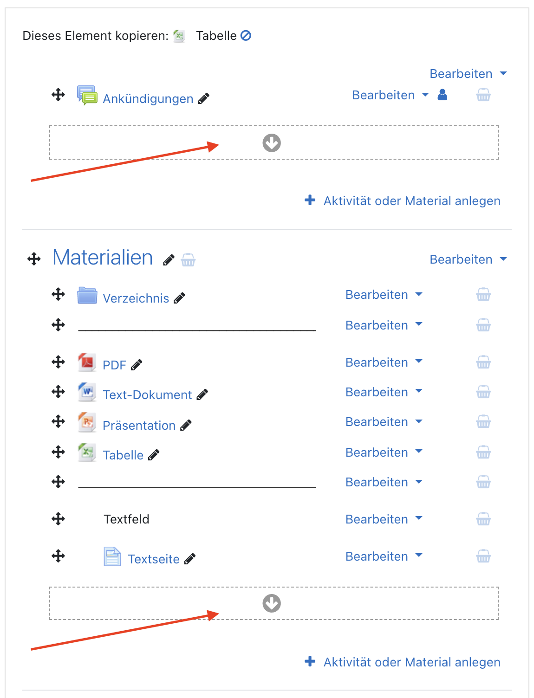Click the basket icon for the PDF row
Viewport: 534px width, 698px height.
483,362
